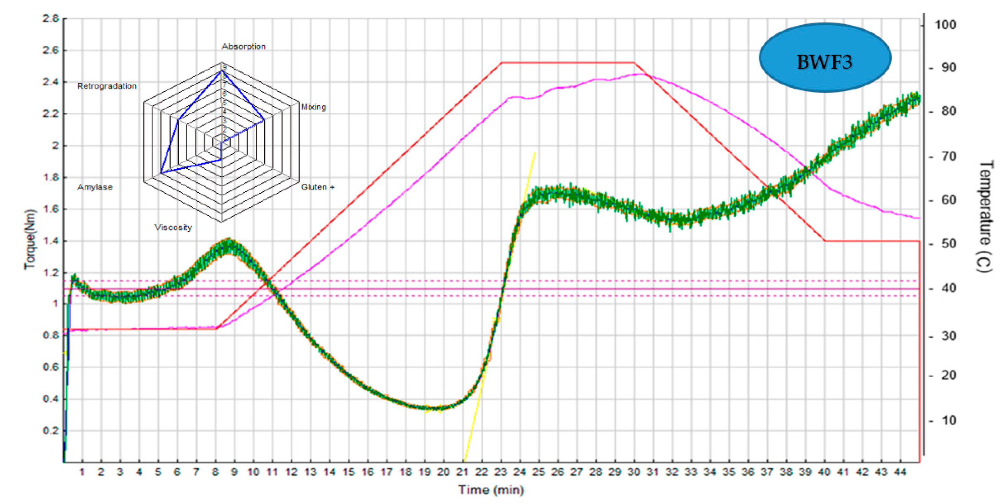Click the Amylase radar label
1003x504 pixels.
[95, 187]
